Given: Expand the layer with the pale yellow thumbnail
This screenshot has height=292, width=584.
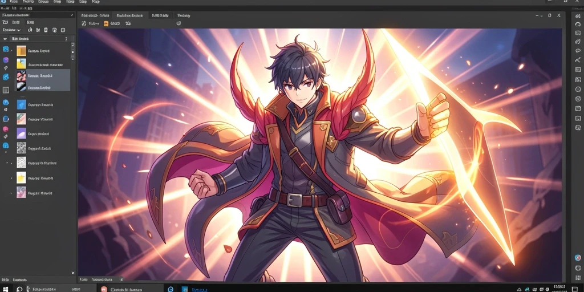Looking at the screenshot, I should click(11, 179).
